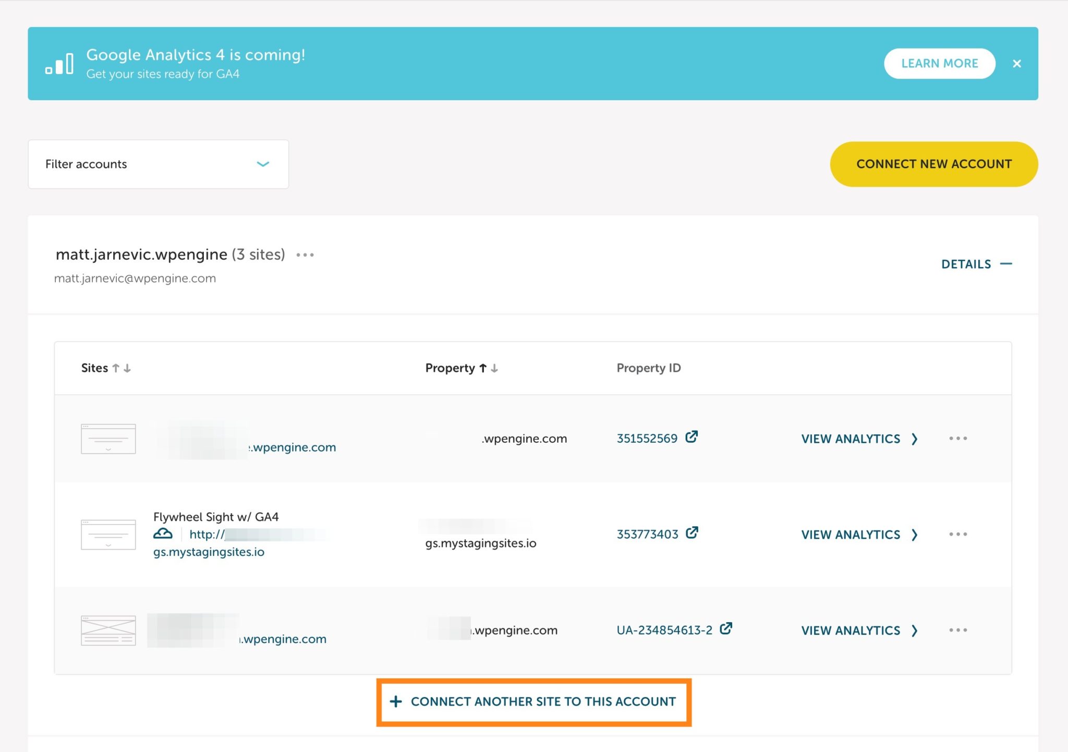Viewport: 1068px width, 752px height.
Task: Open the account options three-dot menu
Action: [x=305, y=255]
